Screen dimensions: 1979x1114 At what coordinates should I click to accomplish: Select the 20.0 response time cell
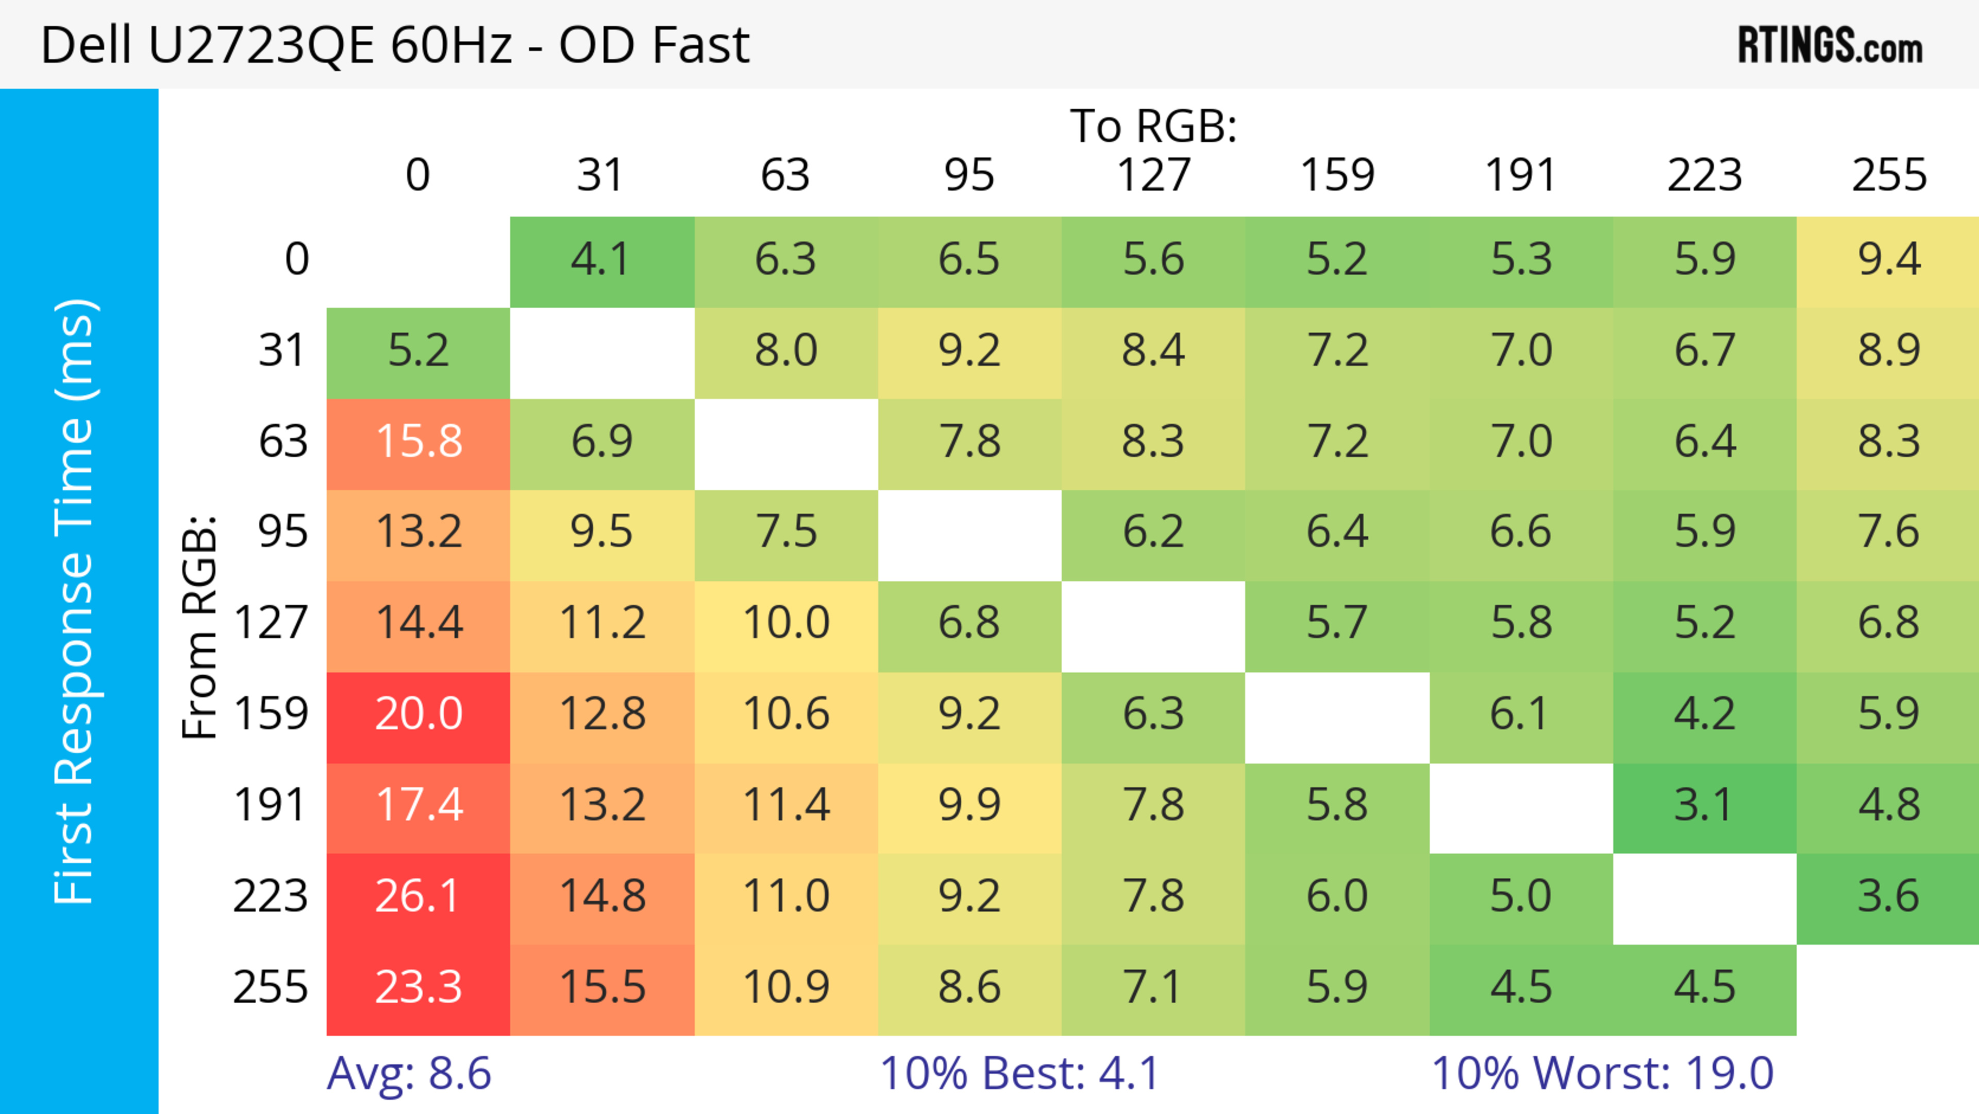(418, 714)
